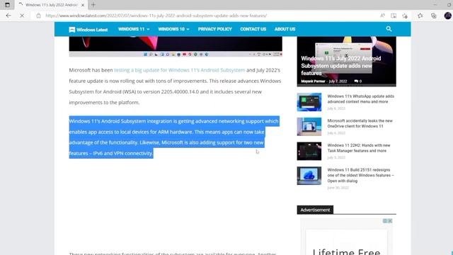
Task: Open 'Microsoft accidentally leaks' OneDrive headline
Action: [360, 123]
